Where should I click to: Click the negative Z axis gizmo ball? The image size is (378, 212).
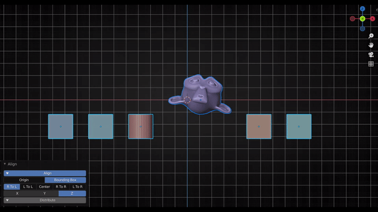pos(362,29)
